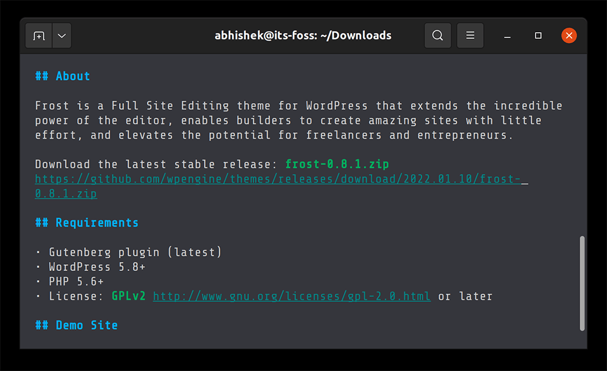Click the ## Demo Site heading
607x371 pixels.
[x=76, y=325]
